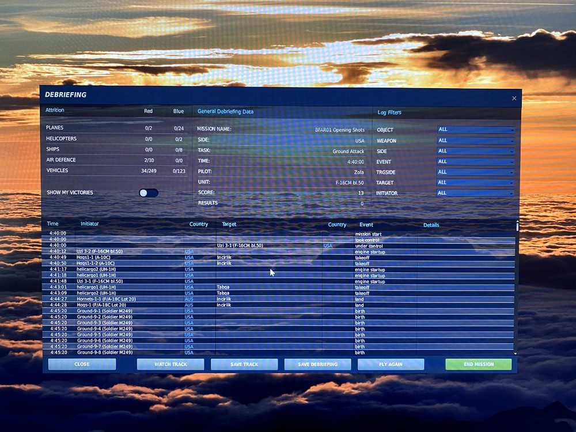
Task: Select Hornets-1-1 (F/A-18C Lot 20) land row
Action: click(279, 299)
